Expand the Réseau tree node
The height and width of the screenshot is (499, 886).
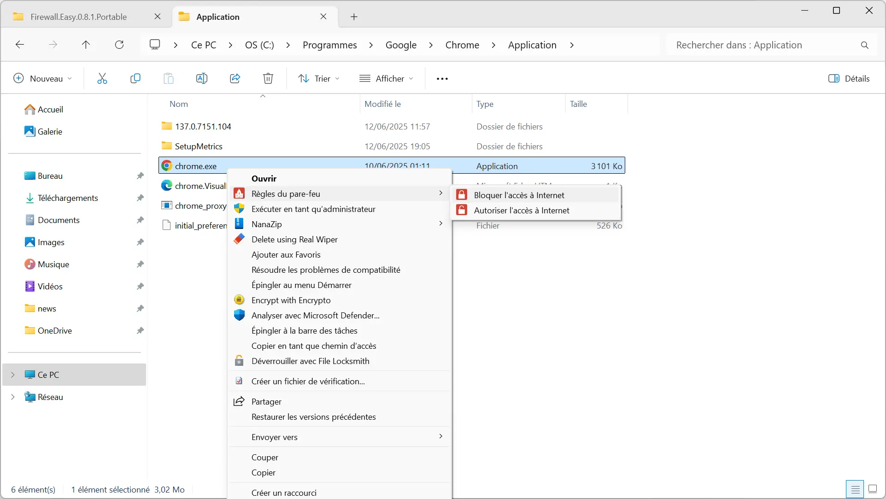pos(13,397)
